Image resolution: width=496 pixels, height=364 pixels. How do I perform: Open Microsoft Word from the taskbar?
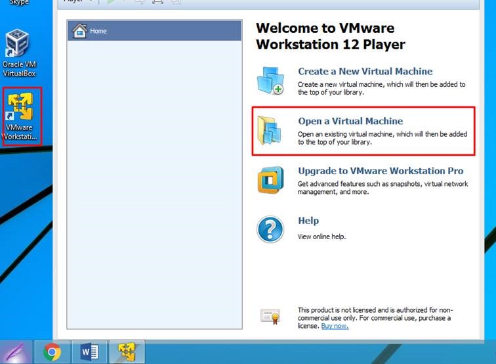[x=89, y=352]
